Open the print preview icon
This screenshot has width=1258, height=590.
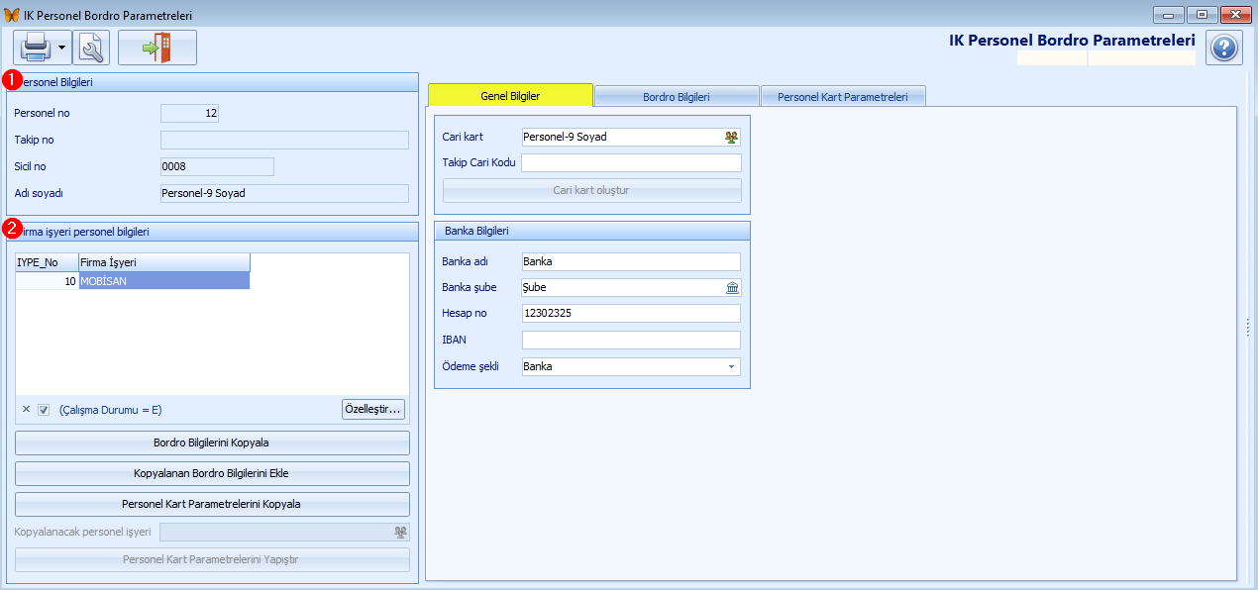point(92,47)
